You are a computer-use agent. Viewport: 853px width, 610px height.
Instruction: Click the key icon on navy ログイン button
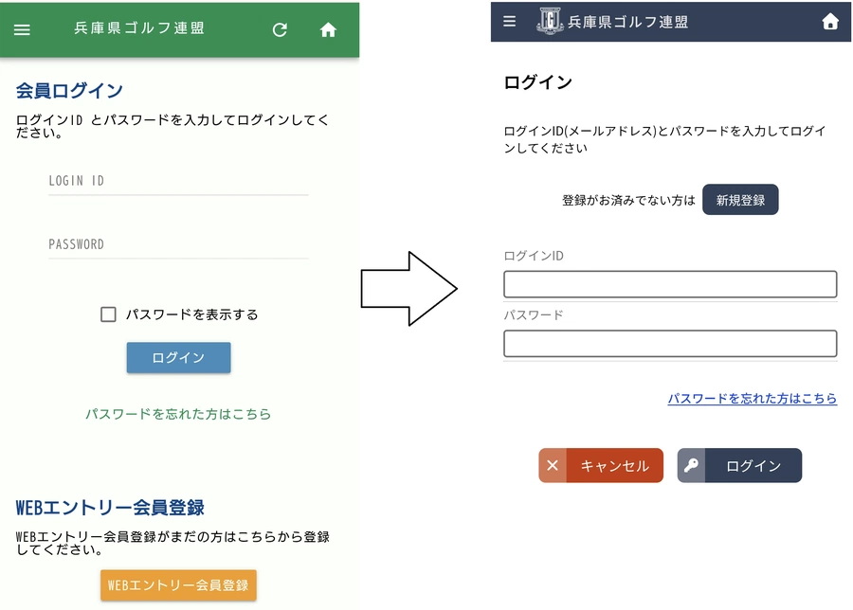(692, 466)
